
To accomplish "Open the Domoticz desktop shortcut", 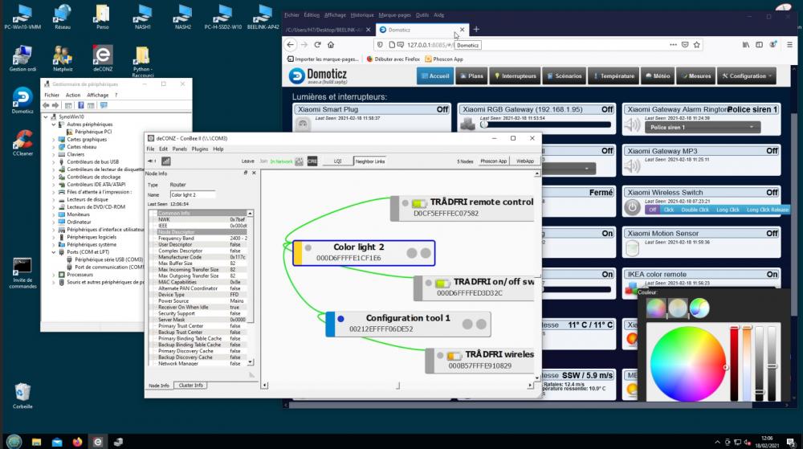I will [x=22, y=100].
